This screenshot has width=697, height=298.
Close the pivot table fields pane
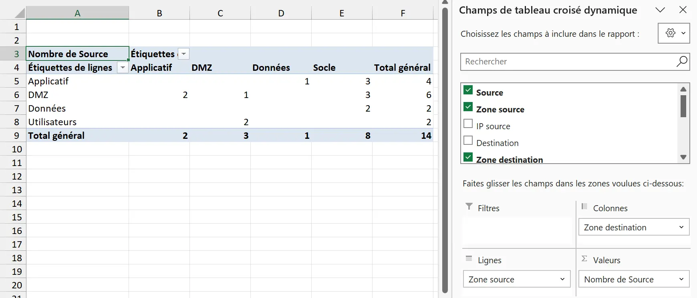[683, 10]
